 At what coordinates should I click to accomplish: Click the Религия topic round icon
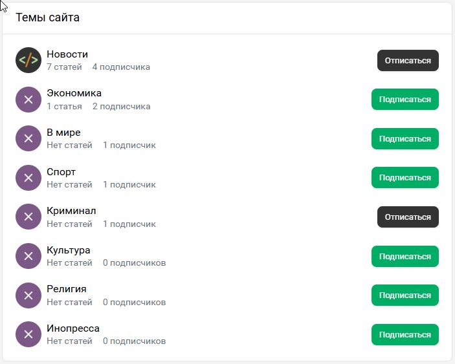coord(28,295)
